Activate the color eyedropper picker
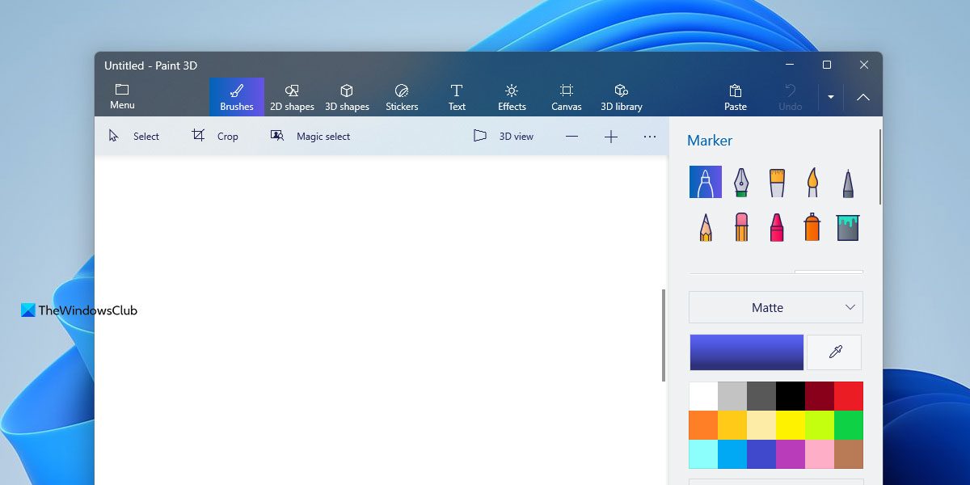The height and width of the screenshot is (485, 970). (x=833, y=352)
